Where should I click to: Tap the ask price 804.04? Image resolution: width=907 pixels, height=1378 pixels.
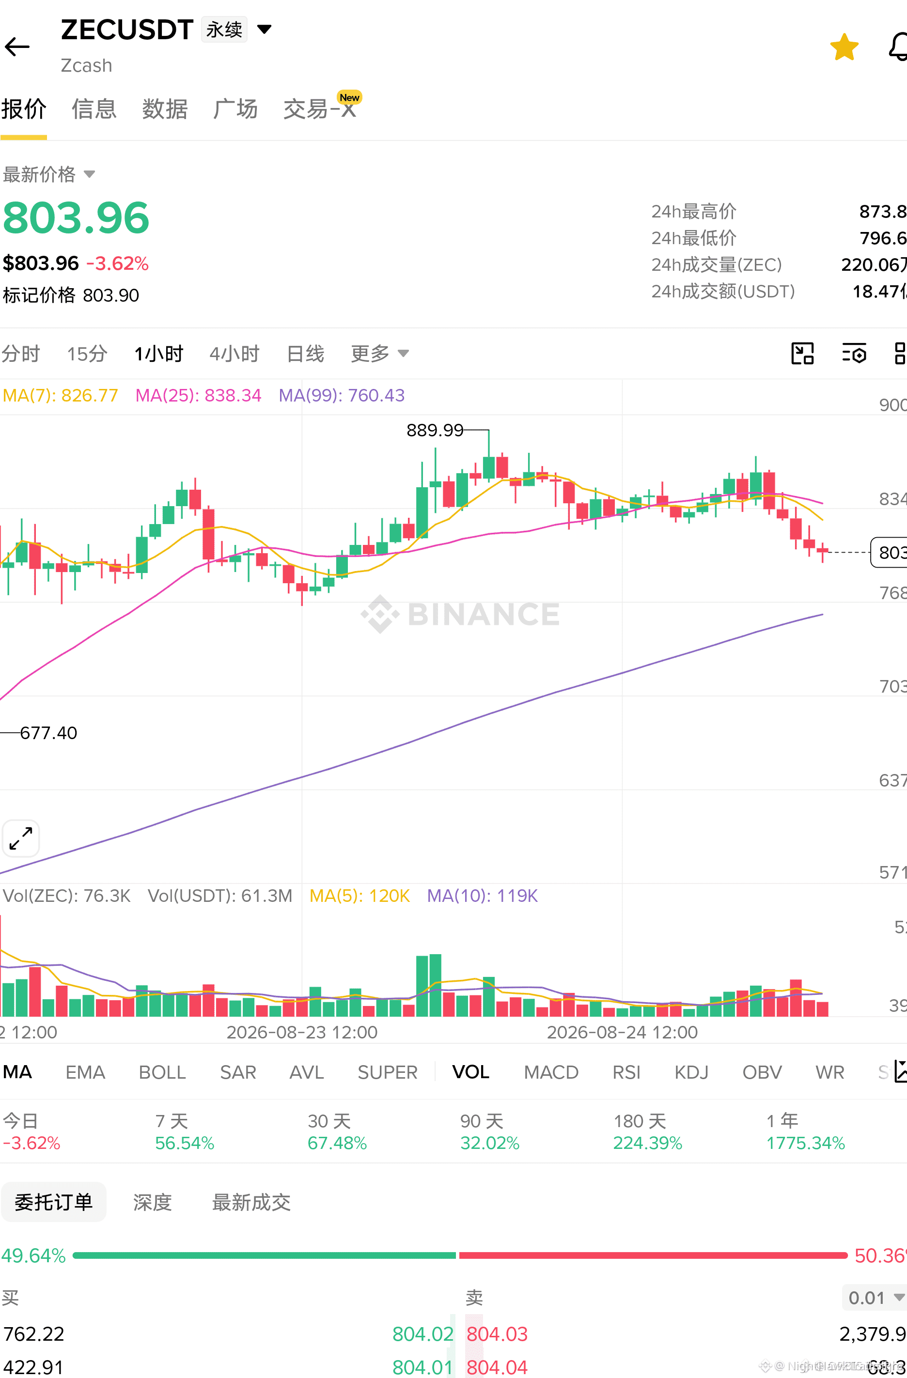coord(498,1366)
